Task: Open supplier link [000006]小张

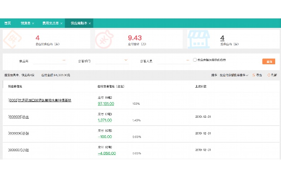Action: [18, 133]
